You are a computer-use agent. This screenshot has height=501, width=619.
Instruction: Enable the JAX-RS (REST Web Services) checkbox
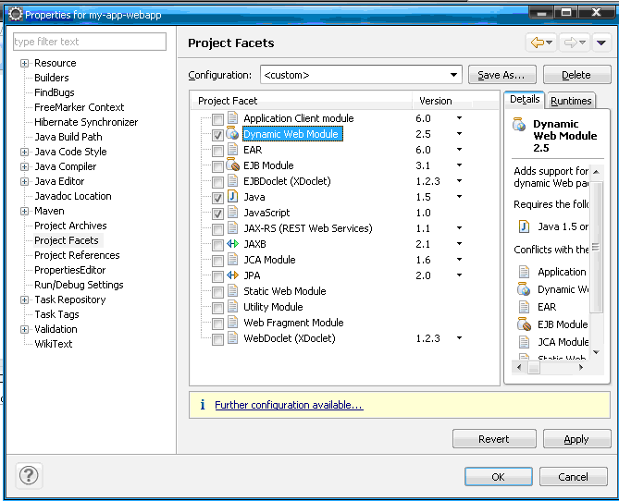pyautogui.click(x=217, y=229)
